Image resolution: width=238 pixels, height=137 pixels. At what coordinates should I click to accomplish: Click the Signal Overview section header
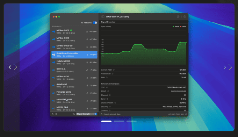108,22
